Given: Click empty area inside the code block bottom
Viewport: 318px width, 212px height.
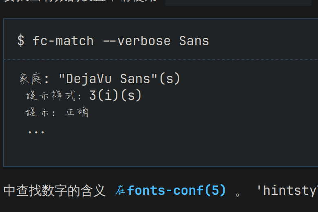Looking at the screenshot, I should pos(160,152).
